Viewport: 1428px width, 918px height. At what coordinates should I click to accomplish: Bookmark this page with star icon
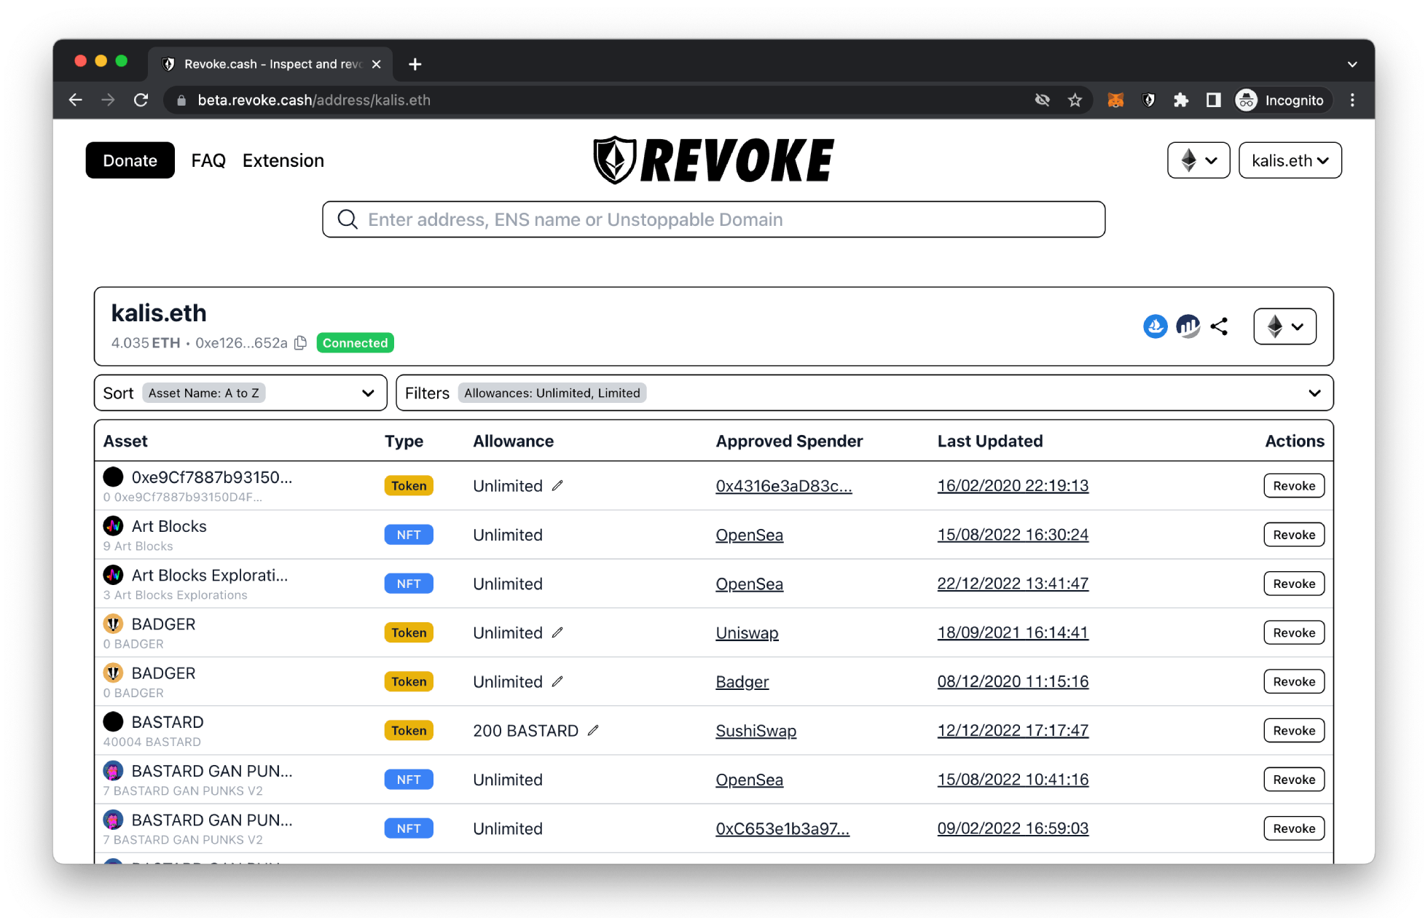point(1075,100)
